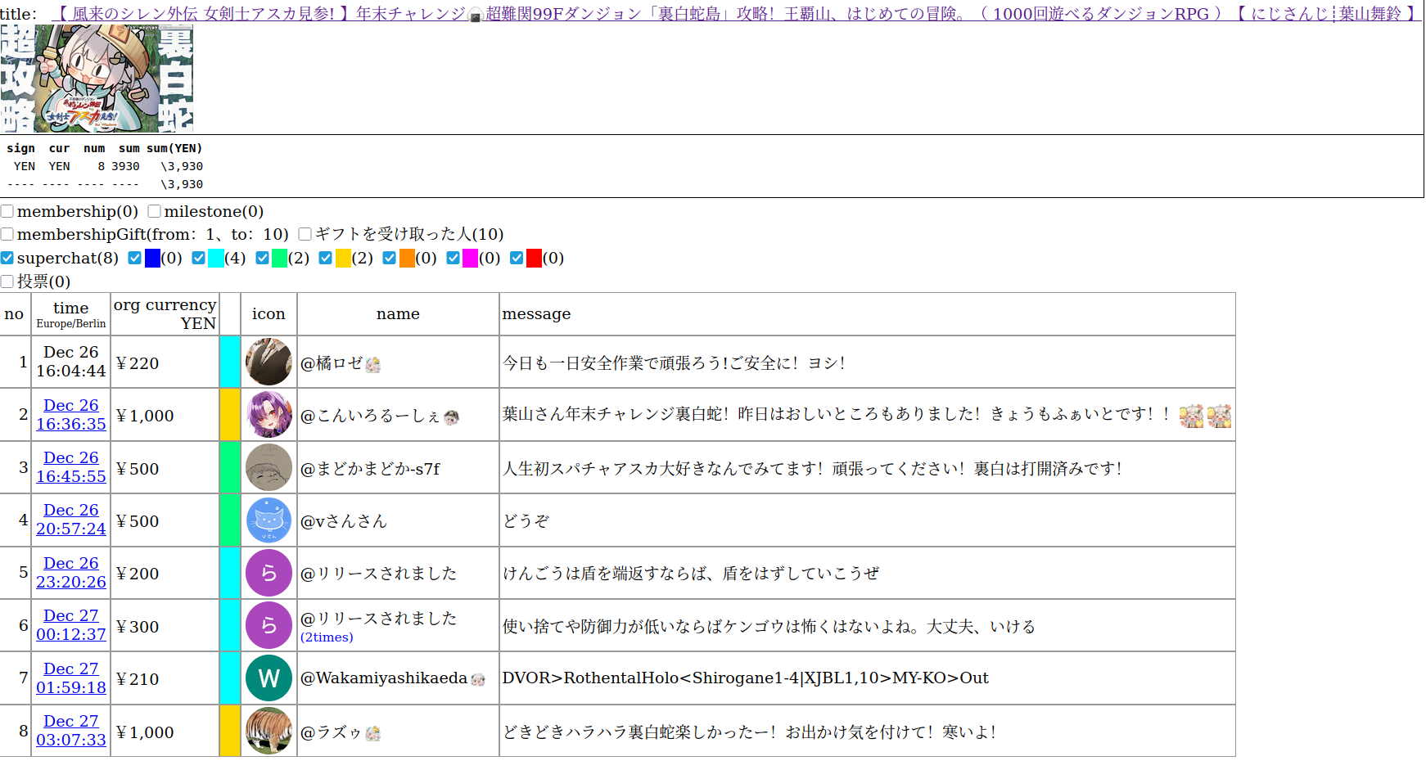The width and height of the screenshot is (1426, 779).
Task: Click the magenta superchat color swatch
Action: [470, 258]
